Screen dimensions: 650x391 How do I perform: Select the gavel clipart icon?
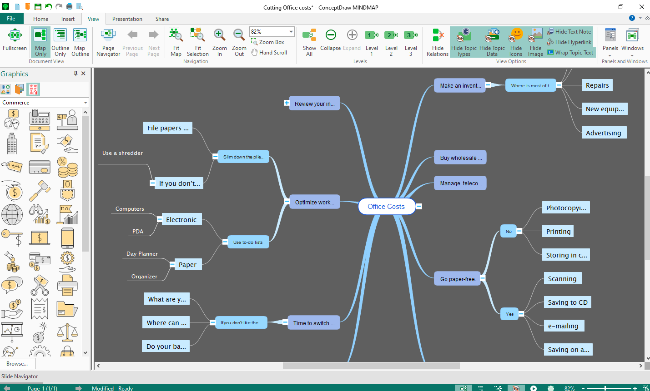click(40, 191)
